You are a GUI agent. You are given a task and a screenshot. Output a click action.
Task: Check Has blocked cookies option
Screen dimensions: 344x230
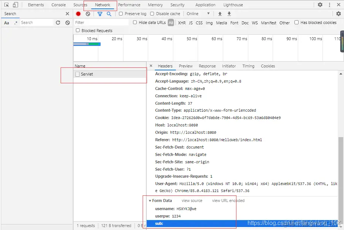(x=296, y=22)
